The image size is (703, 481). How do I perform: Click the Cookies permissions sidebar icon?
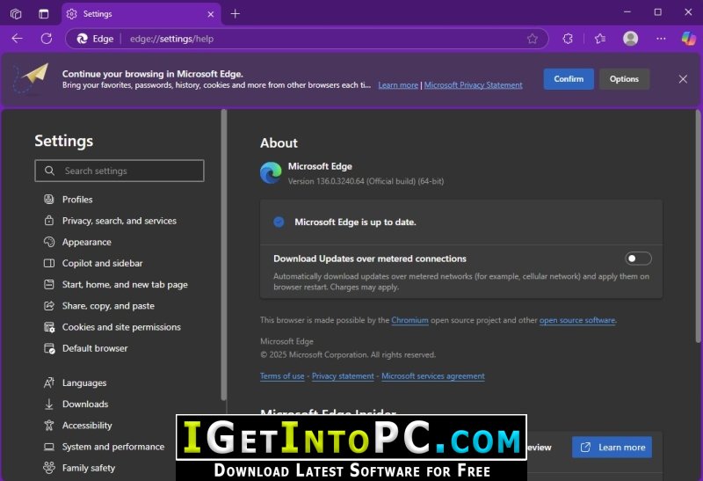point(49,327)
